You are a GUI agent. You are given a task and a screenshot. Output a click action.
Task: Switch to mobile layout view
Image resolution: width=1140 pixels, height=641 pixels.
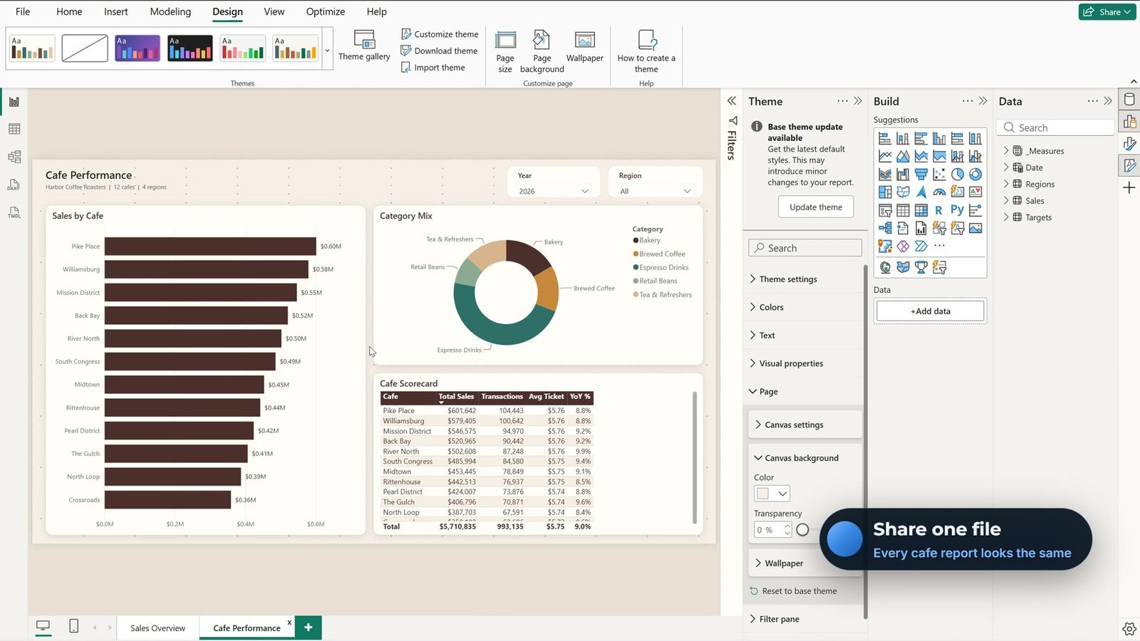[73, 626]
